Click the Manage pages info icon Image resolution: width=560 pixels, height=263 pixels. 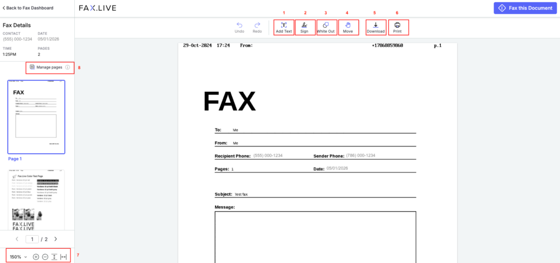pos(67,67)
